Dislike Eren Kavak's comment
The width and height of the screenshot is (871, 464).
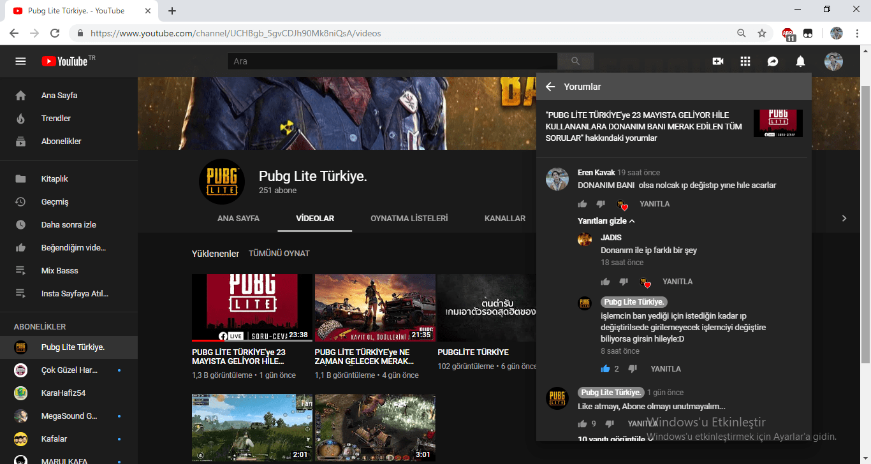pyautogui.click(x=601, y=204)
